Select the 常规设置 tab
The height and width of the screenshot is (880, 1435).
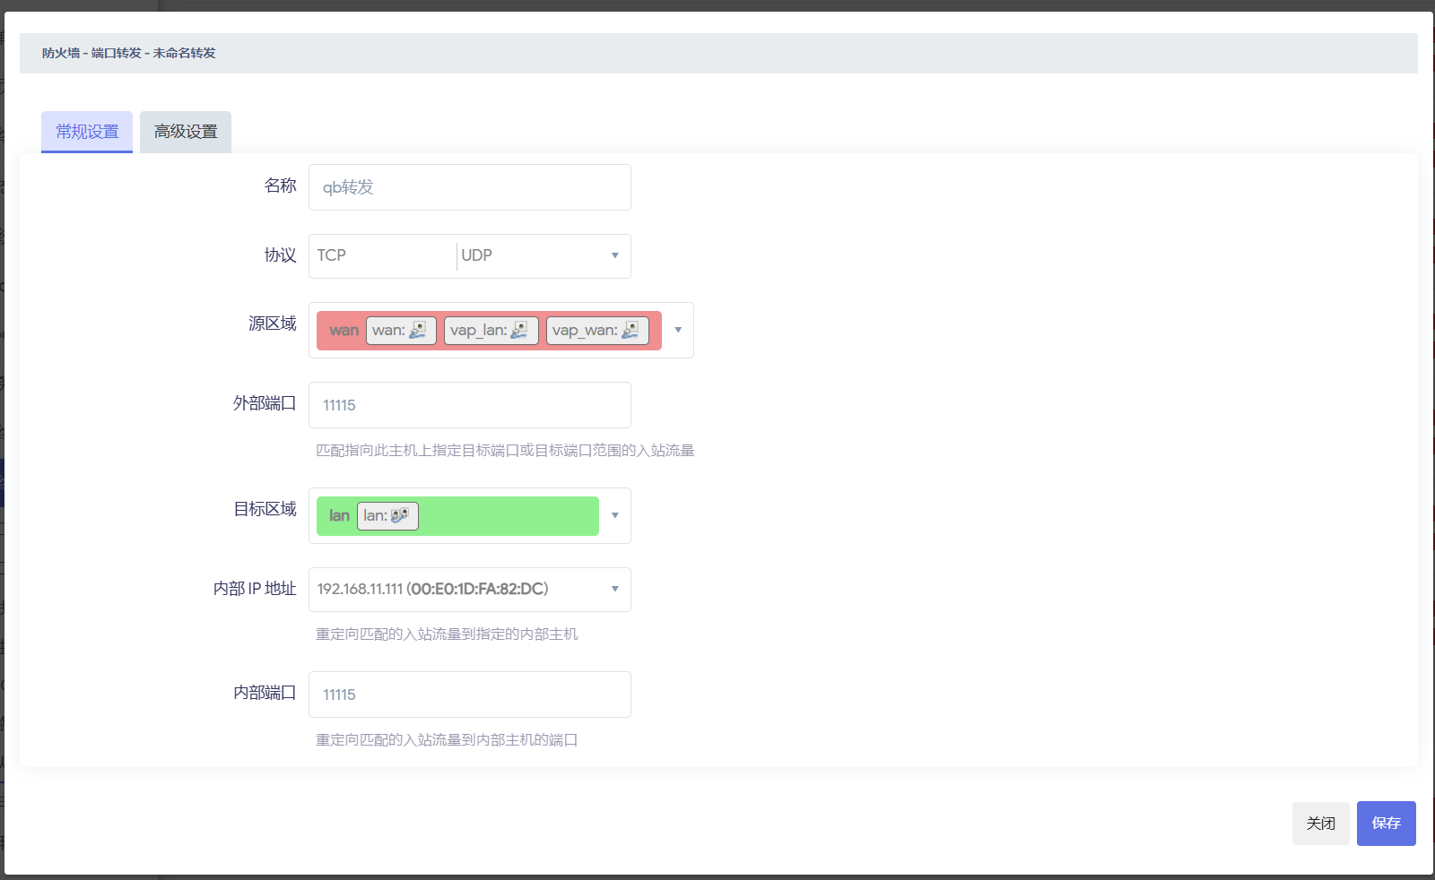87,132
